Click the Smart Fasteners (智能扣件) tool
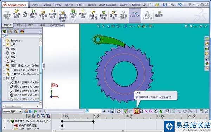The width and height of the screenshot is (211, 132). 43,15
